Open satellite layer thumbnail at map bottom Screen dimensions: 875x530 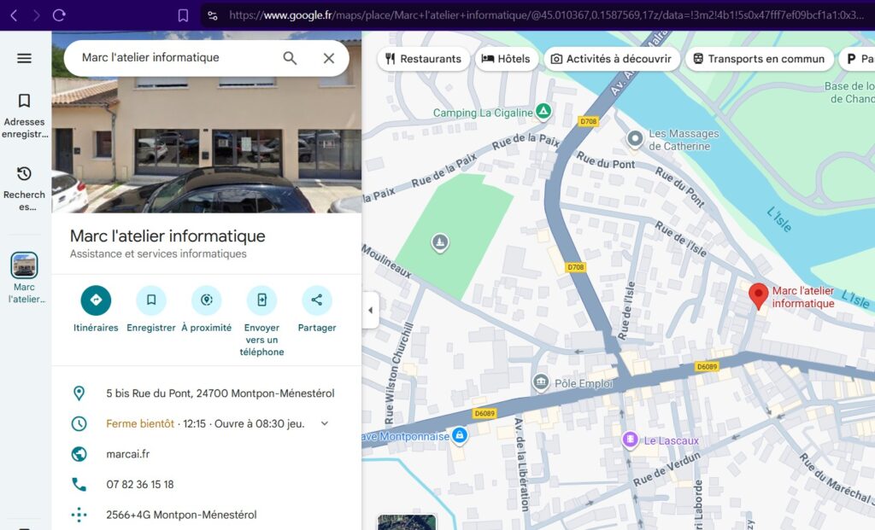click(x=407, y=522)
